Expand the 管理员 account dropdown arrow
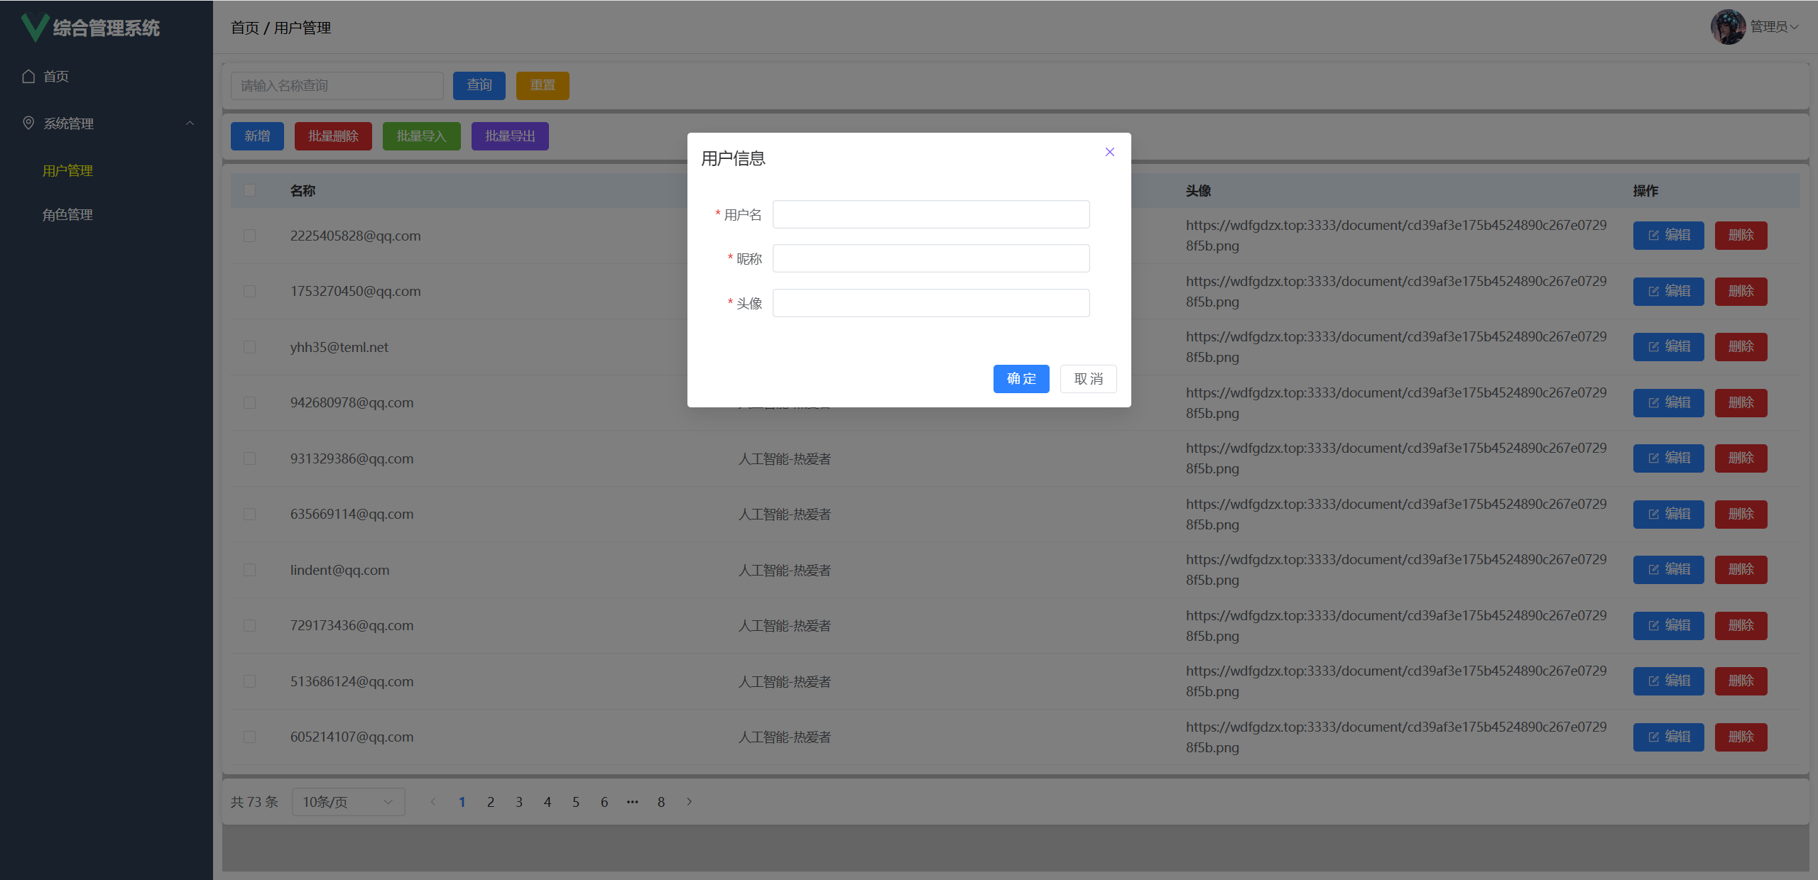 1795,27
